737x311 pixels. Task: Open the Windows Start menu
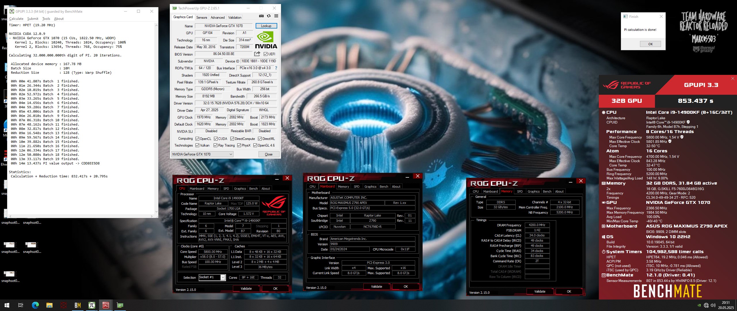point(7,305)
